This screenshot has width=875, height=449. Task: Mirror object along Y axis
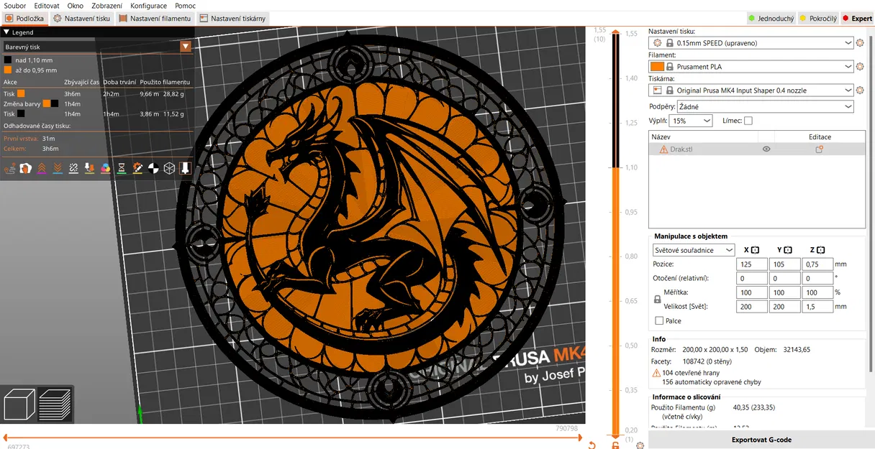(x=788, y=250)
